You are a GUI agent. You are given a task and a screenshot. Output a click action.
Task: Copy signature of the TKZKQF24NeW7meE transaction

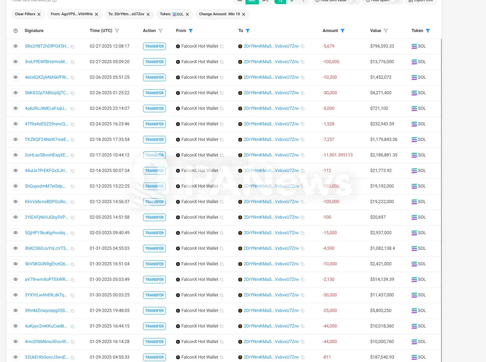pos(72,140)
